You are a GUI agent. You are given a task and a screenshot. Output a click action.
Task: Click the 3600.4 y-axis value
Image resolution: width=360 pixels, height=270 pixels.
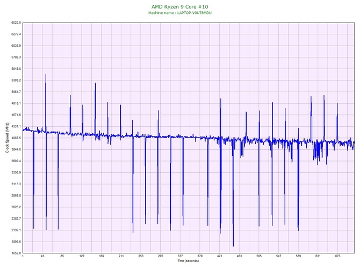pos(16,161)
